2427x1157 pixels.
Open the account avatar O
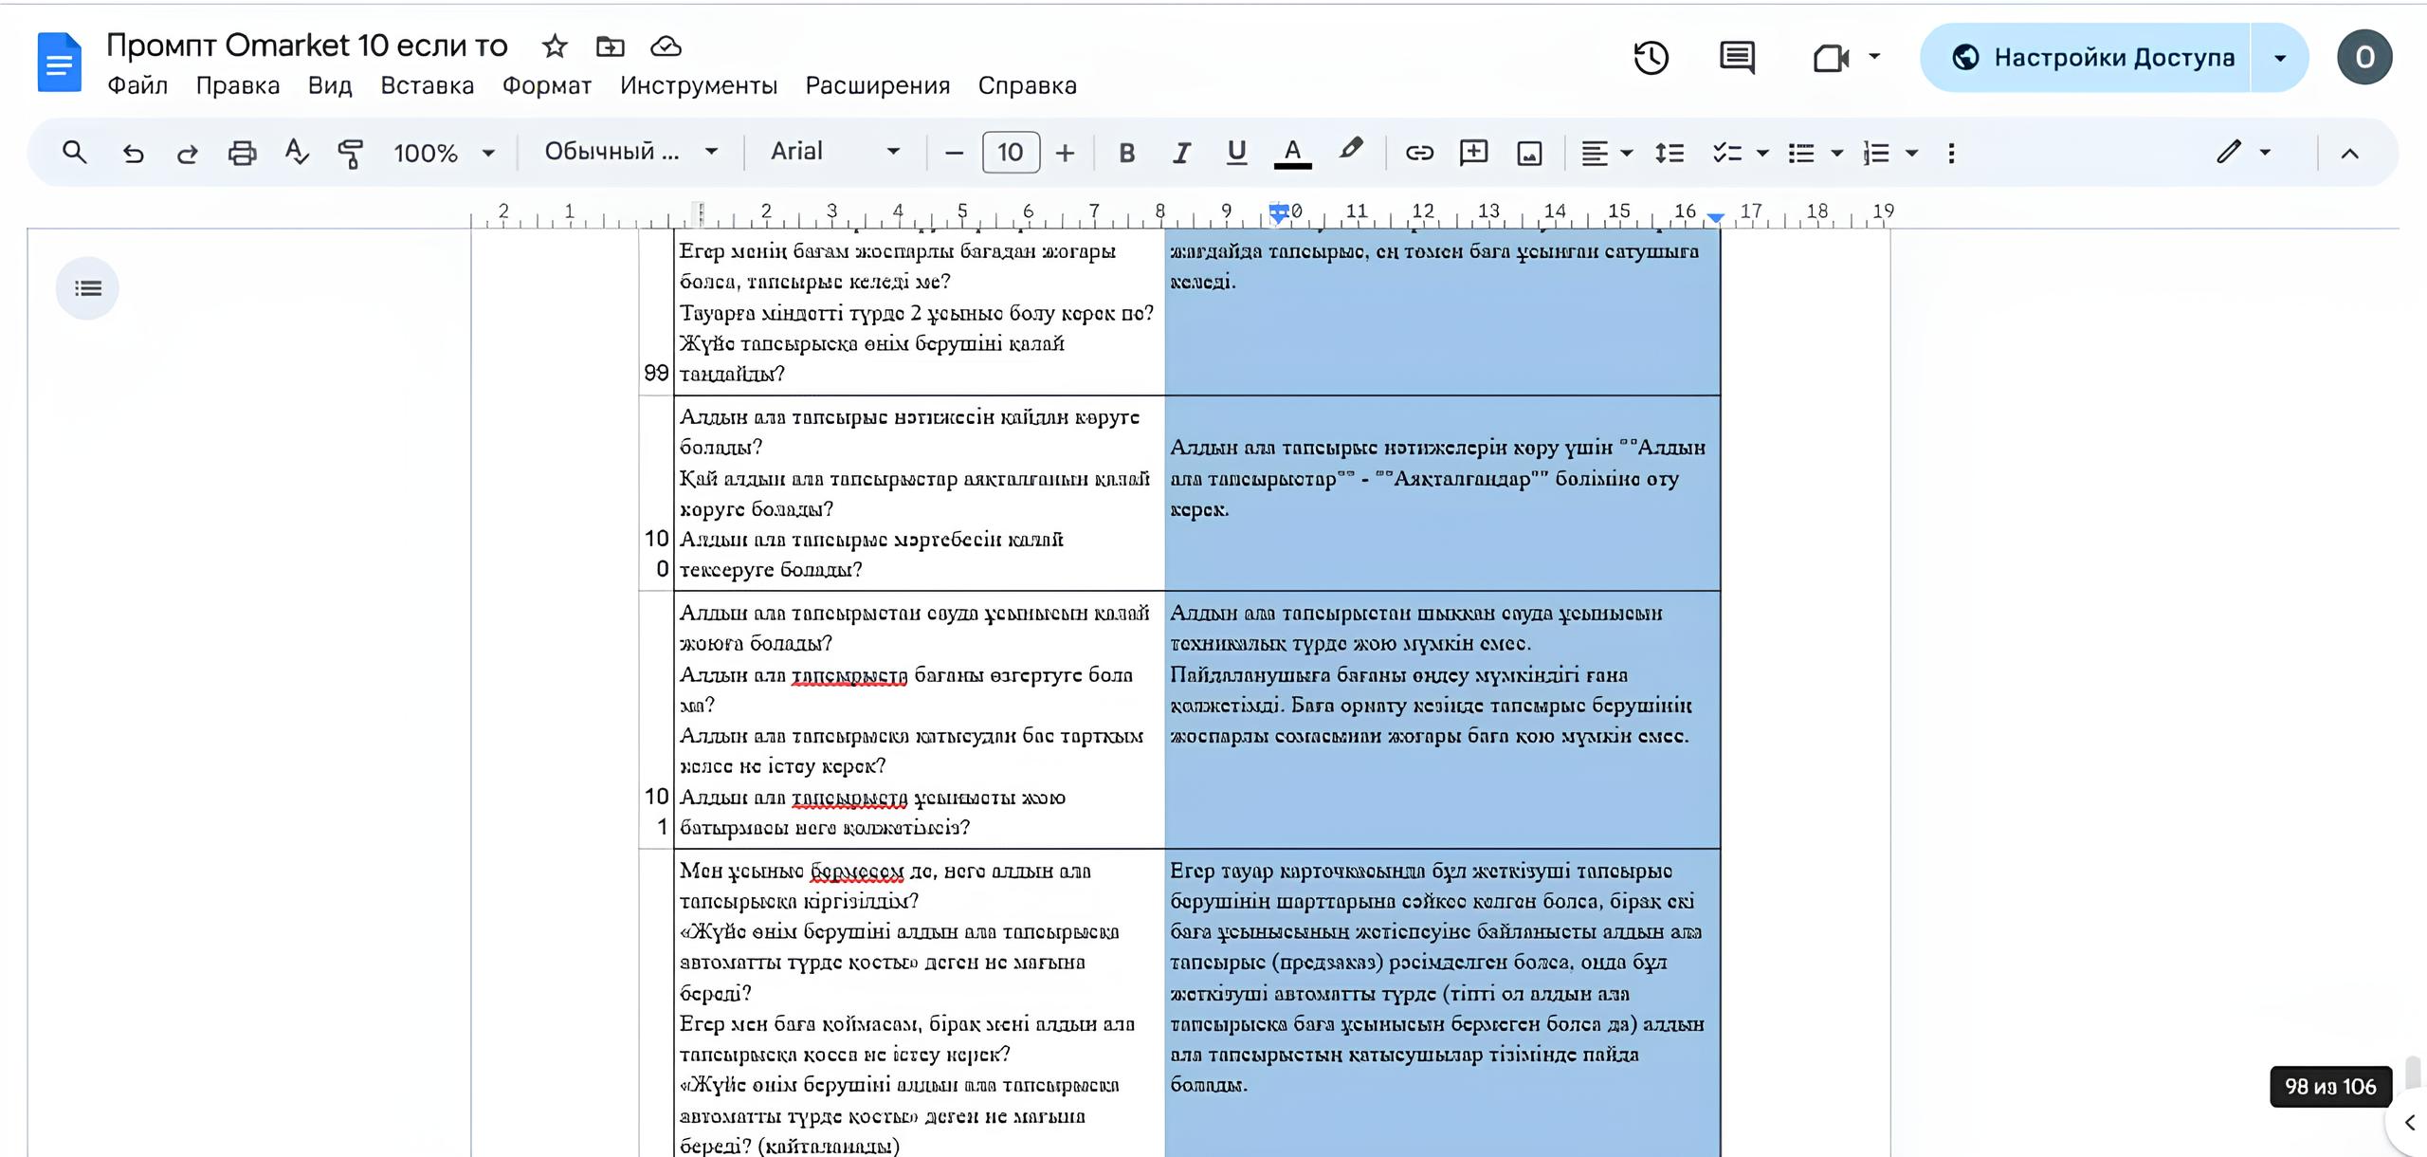pyautogui.click(x=2364, y=58)
